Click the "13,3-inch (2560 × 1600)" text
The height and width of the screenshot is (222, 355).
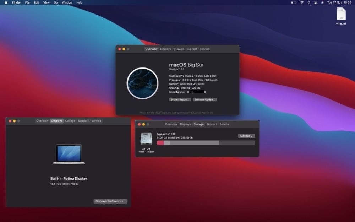click(x=64, y=184)
